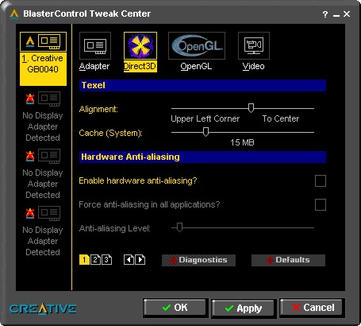Click the Apply button
Viewport: 361px width, 326px height.
[244, 309]
